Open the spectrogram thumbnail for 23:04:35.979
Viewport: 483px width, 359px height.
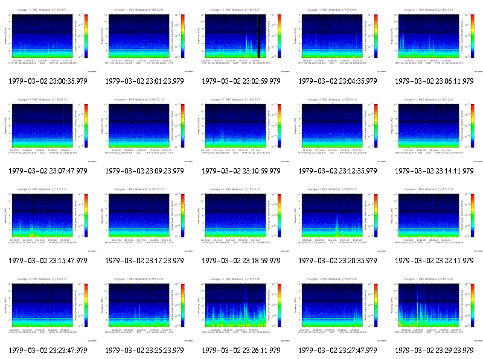pyautogui.click(x=338, y=40)
